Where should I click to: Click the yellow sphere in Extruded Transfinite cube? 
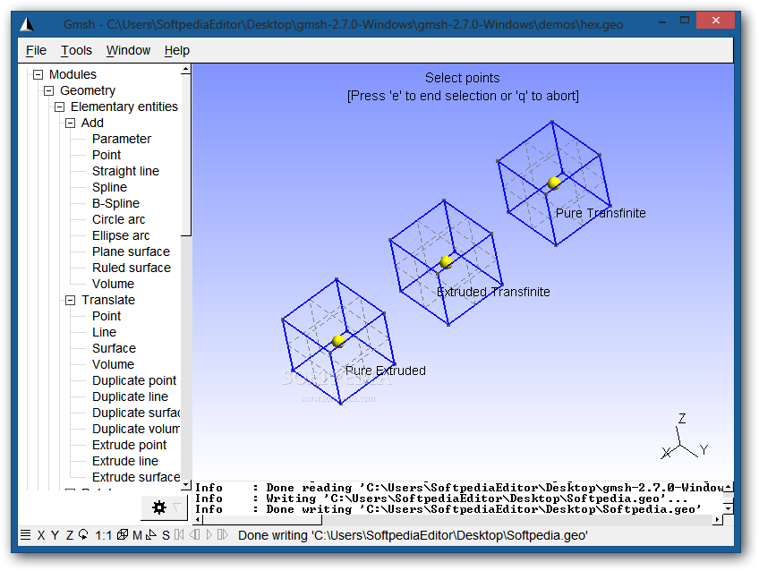(x=446, y=262)
